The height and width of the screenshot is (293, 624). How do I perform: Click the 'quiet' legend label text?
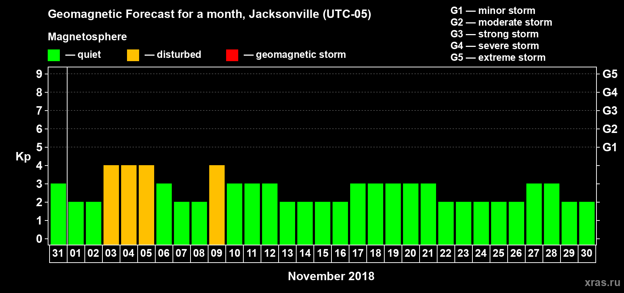[x=89, y=55]
